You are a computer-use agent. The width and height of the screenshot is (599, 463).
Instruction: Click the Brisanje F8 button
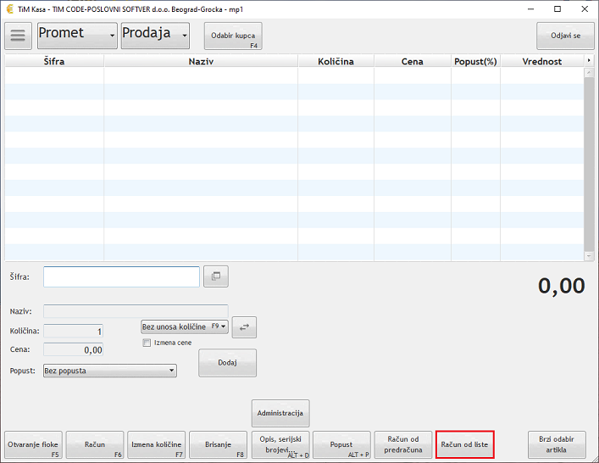(218, 445)
